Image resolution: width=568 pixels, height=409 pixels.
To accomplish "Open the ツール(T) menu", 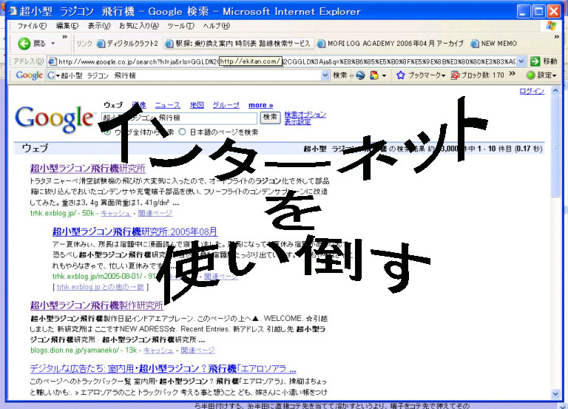I will click(180, 26).
